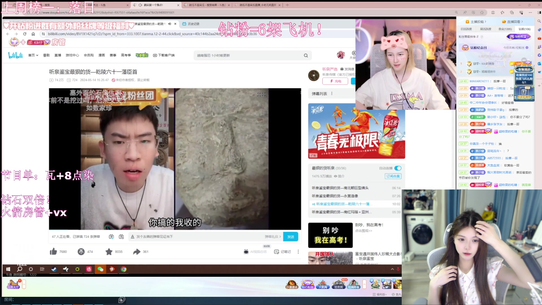This screenshot has width=542, height=305.
Task: Open the 弹幕列表 options menu dots
Action: (x=332, y=93)
